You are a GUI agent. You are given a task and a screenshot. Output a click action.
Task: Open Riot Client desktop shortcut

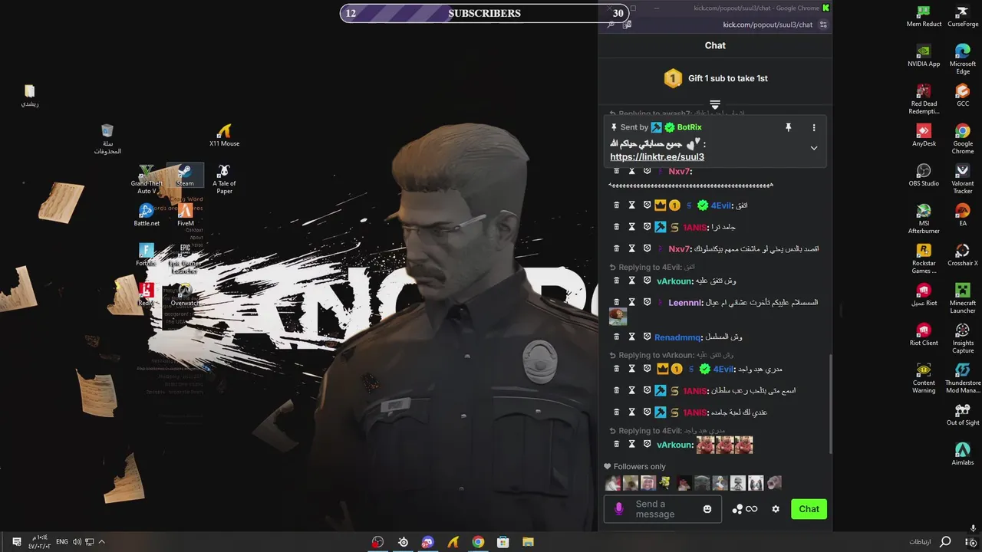point(924,335)
